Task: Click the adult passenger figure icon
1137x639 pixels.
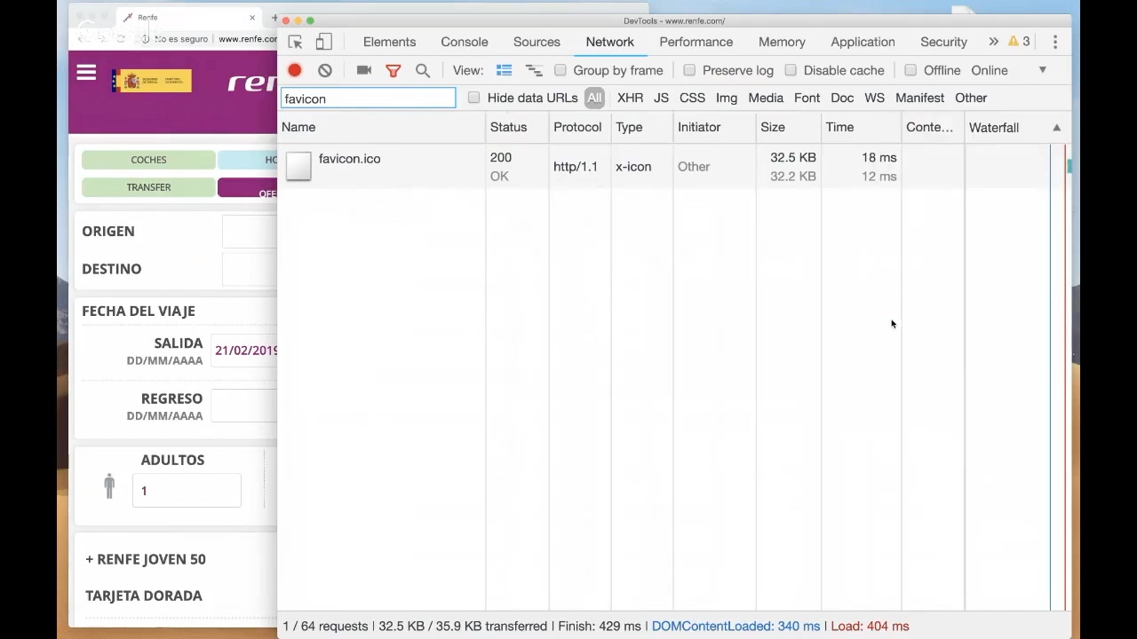Action: pyautogui.click(x=109, y=485)
